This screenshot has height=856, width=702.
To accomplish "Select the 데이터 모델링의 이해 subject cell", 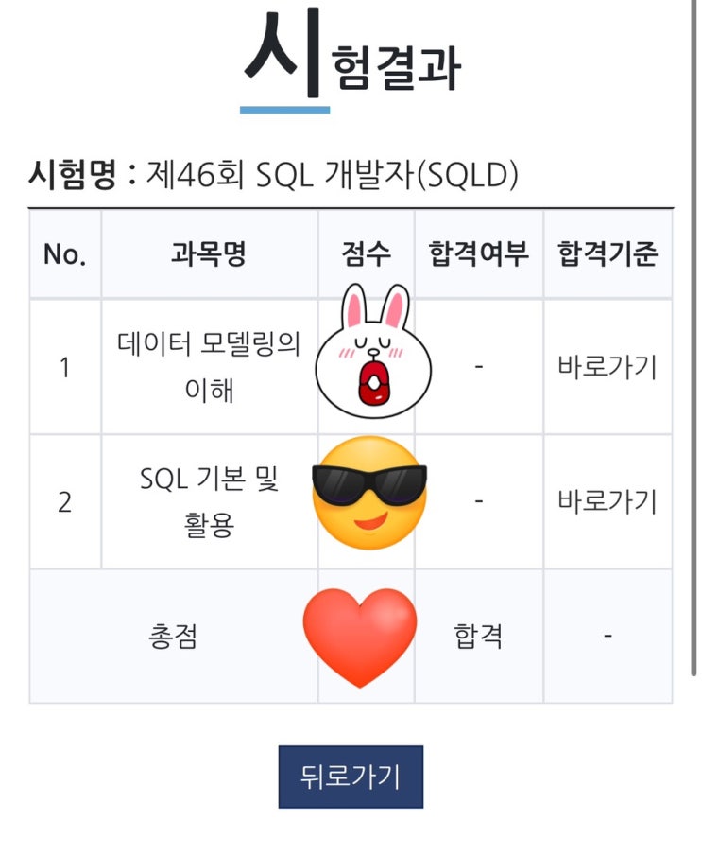I will click(x=209, y=367).
